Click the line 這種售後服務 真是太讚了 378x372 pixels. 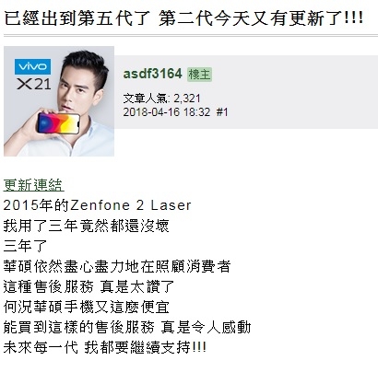click(89, 286)
